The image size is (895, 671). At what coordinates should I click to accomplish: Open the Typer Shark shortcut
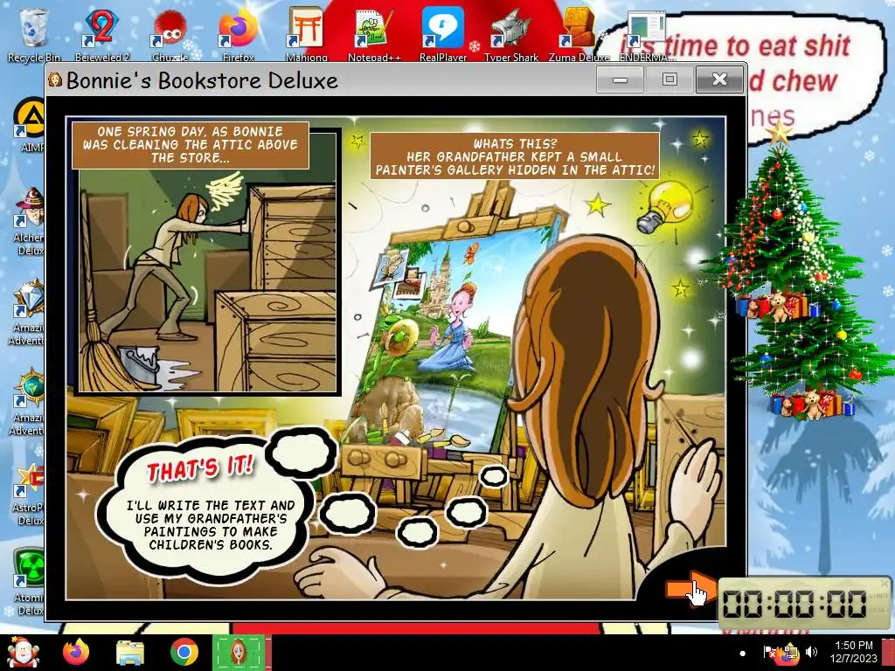coord(511,33)
